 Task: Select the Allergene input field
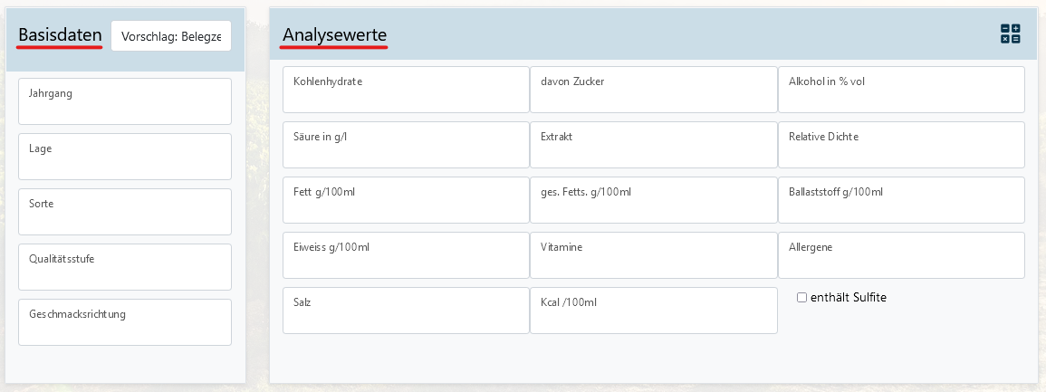coord(901,255)
